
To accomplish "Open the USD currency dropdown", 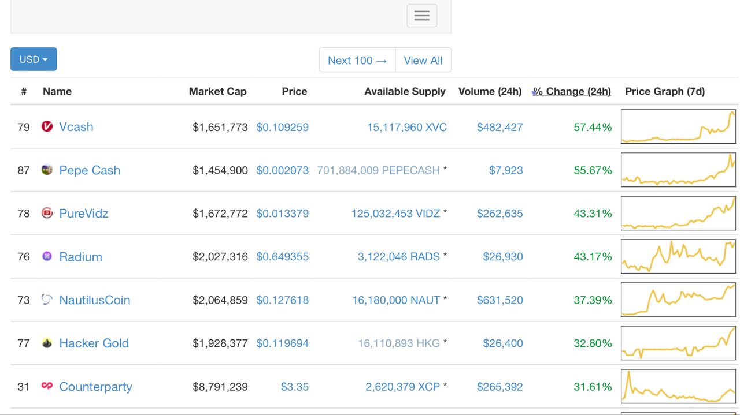I will [x=34, y=59].
